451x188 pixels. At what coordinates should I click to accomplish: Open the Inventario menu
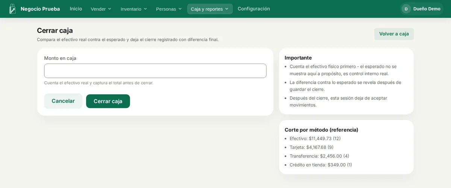(x=134, y=9)
